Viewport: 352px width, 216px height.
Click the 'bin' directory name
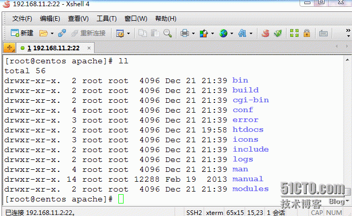[x=240, y=80]
